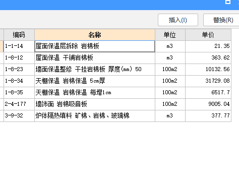This screenshot has width=239, height=183.
Task: Select code cell 1-8-23
Action: [19, 70]
